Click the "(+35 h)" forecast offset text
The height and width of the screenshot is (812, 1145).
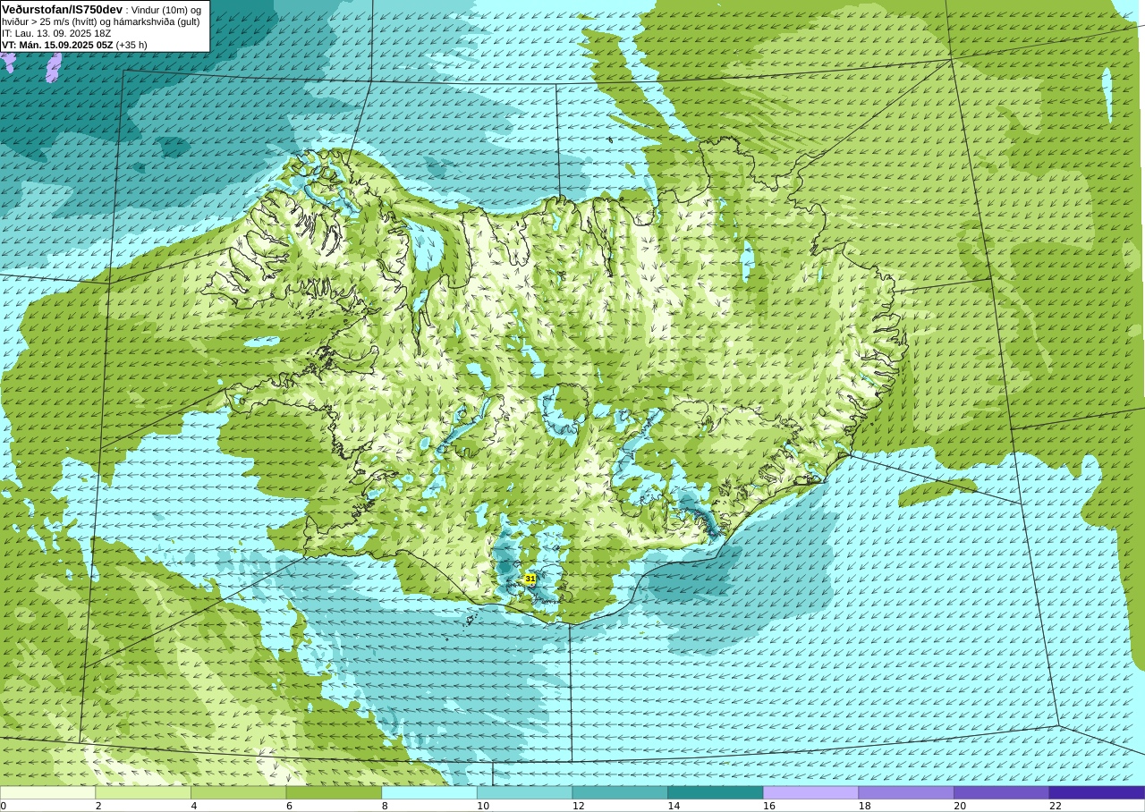[131, 45]
